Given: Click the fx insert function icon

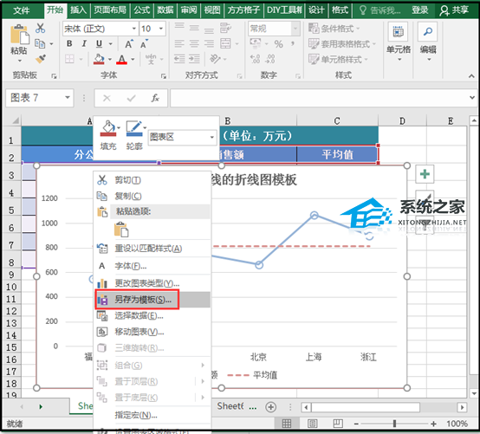Looking at the screenshot, I should (x=155, y=98).
